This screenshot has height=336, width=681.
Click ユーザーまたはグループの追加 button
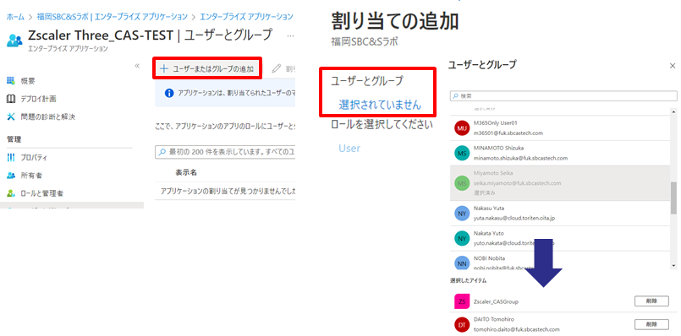pos(207,68)
